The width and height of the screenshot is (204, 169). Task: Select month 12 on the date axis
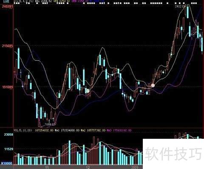coord(88,167)
